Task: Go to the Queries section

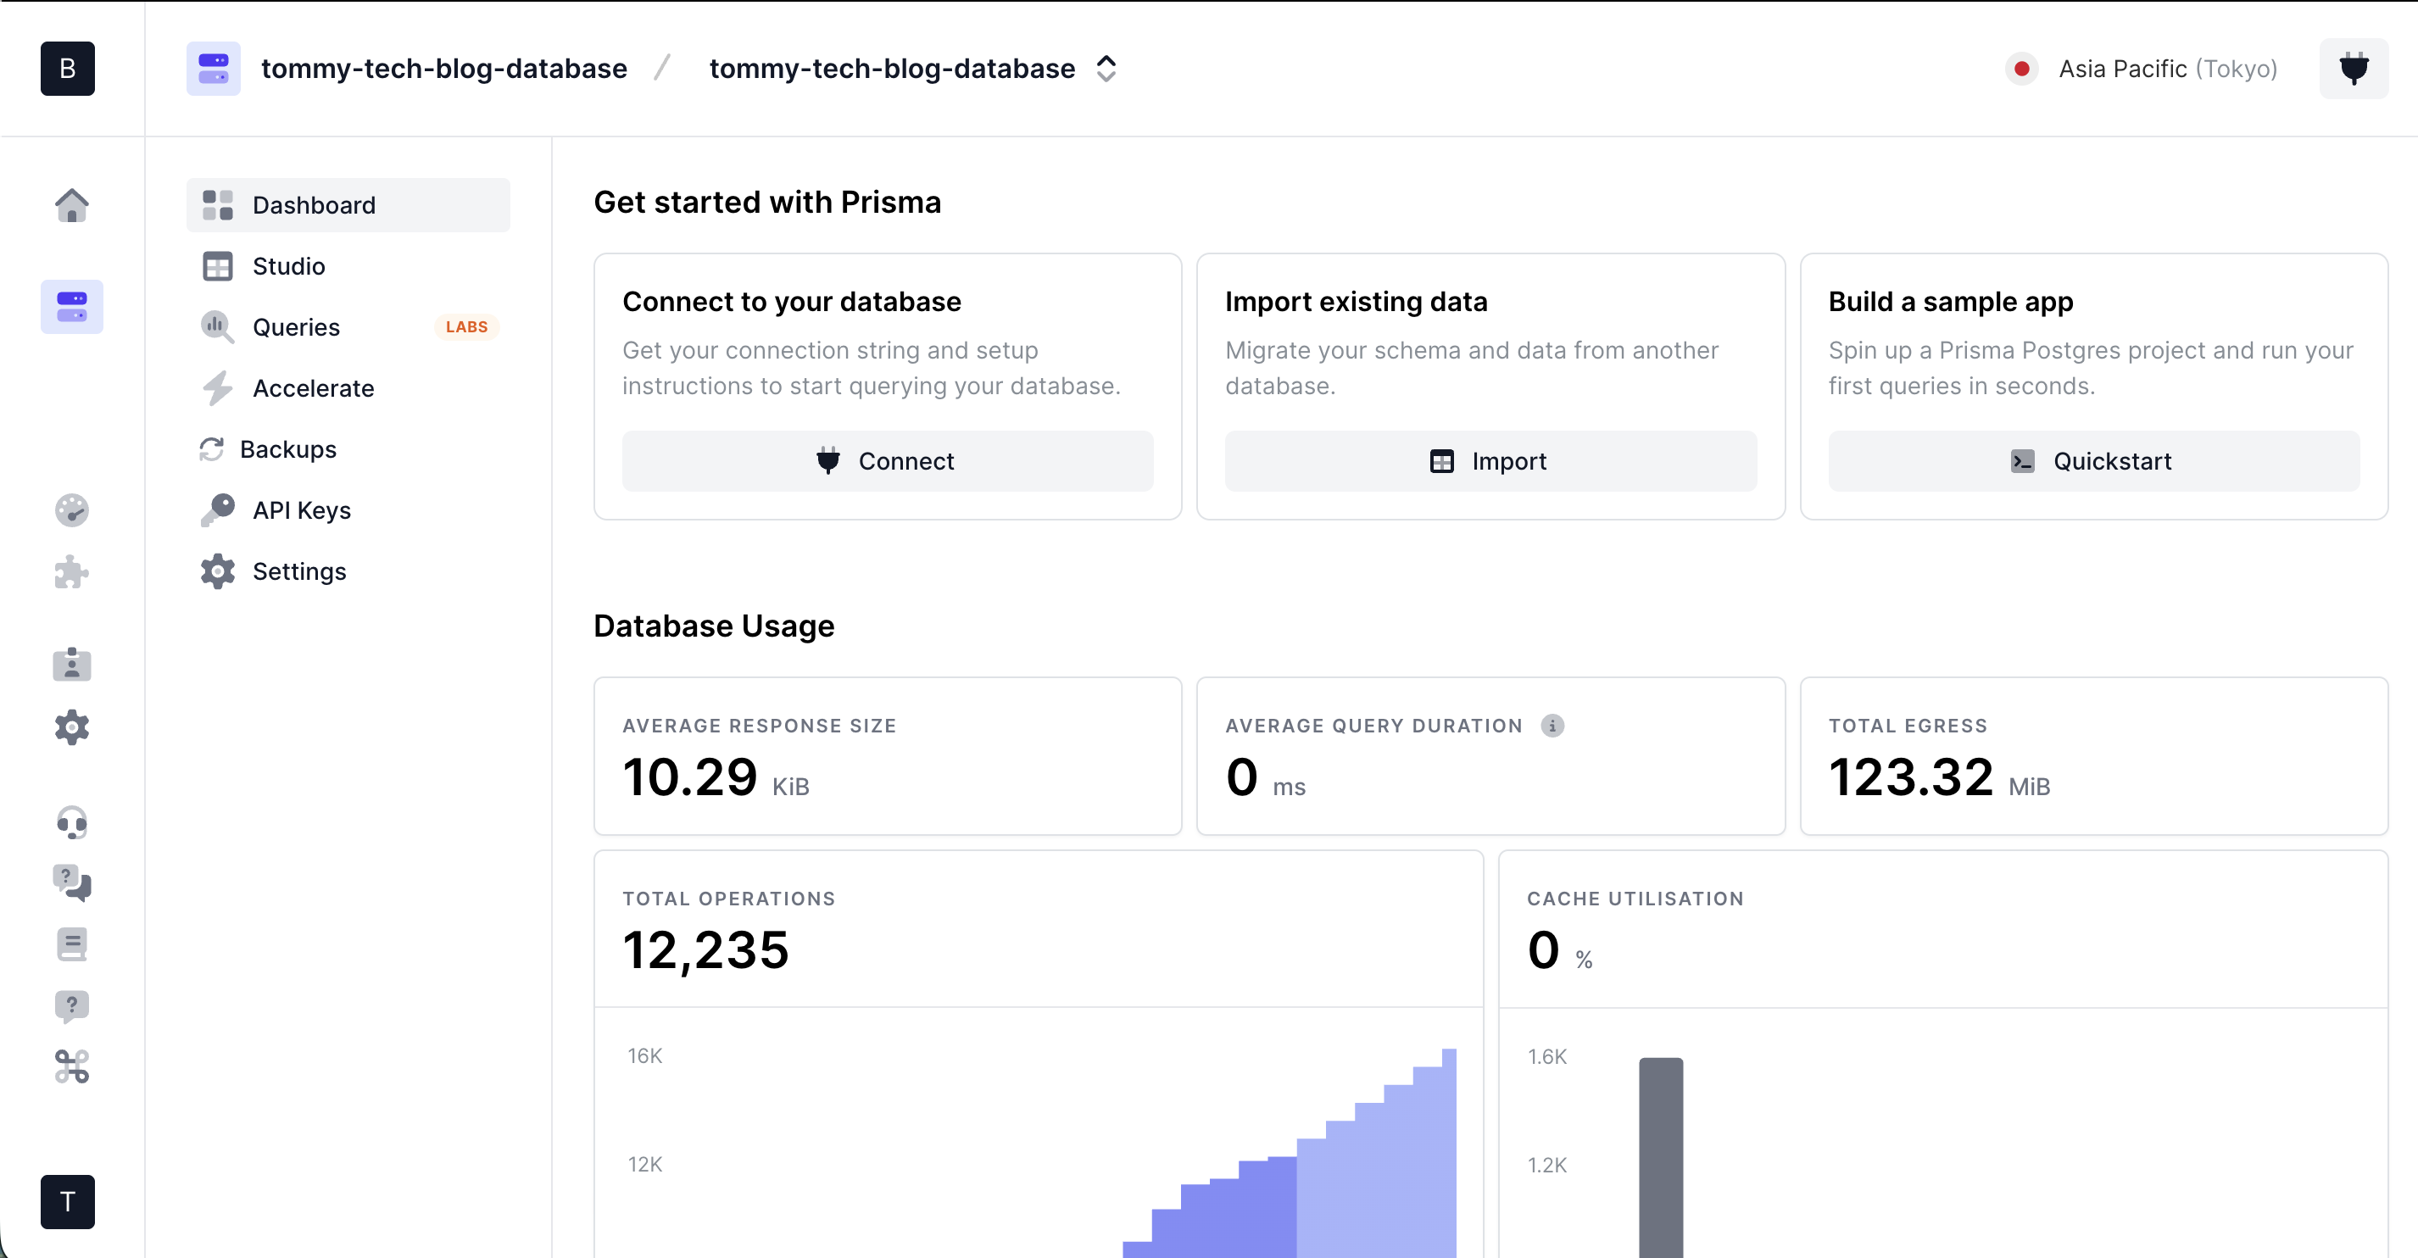Action: pos(296,328)
